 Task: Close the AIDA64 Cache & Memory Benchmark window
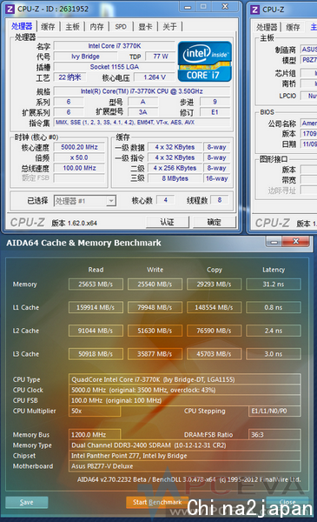tap(296, 241)
